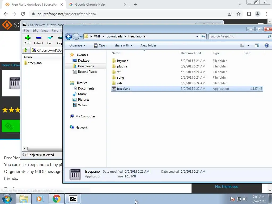Click the volume speaker tray icon
The height and width of the screenshot is (204, 272).
245,199
